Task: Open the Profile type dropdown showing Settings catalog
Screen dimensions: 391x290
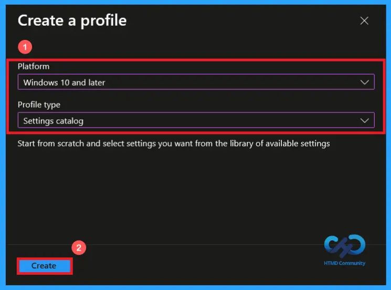Action: coord(196,120)
